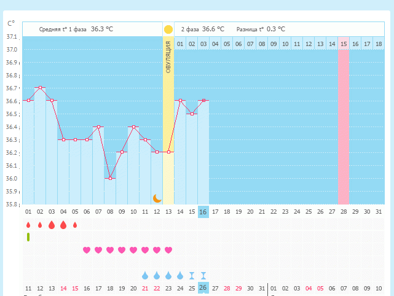Click the hourglass icon on cycle day 15
The width and height of the screenshot is (394, 296).
[192, 275]
